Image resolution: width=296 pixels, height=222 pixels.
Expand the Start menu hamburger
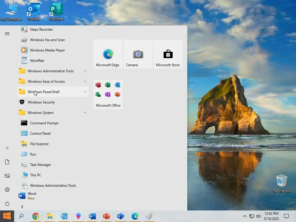tap(7, 34)
